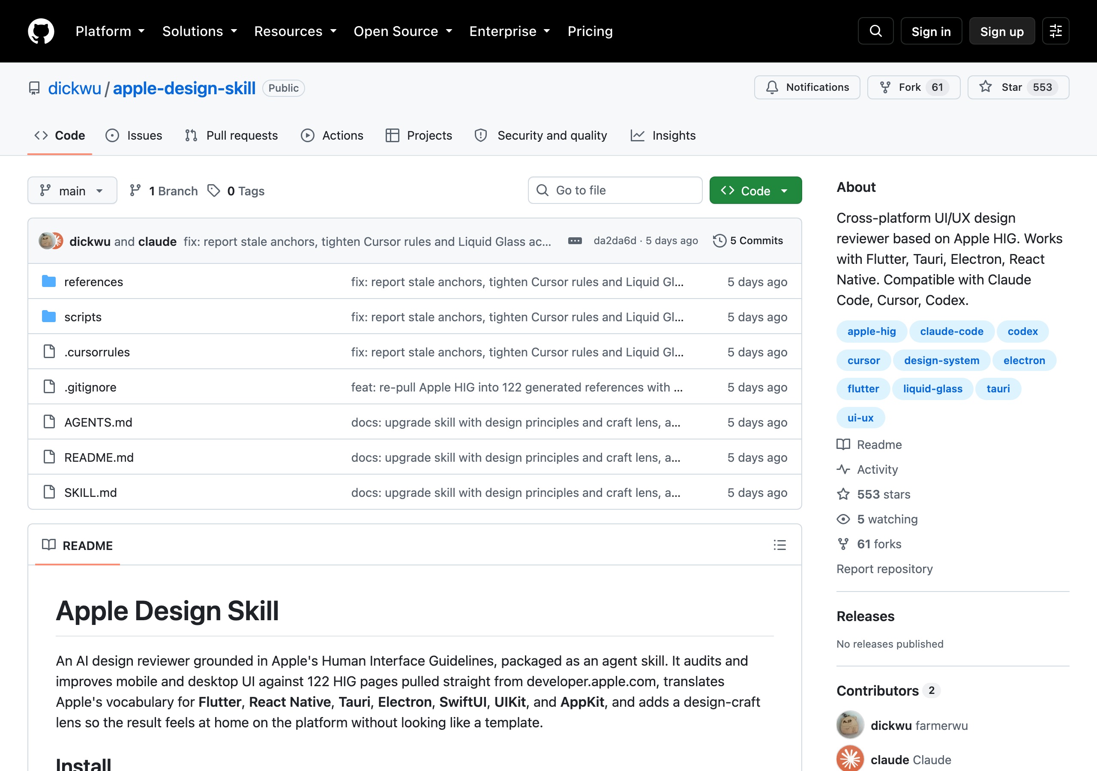Star the repository with Star button
This screenshot has height=771, width=1097.
(x=1018, y=87)
